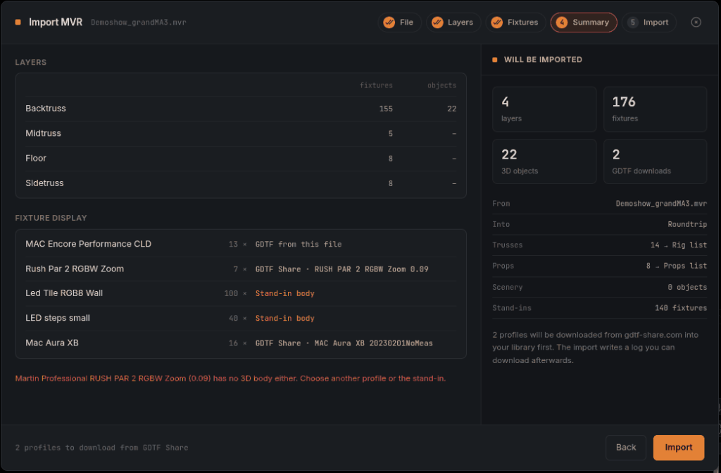This screenshot has width=721, height=473.
Task: Click the Trusses '14 → Rig list' value
Action: pyautogui.click(x=679, y=245)
